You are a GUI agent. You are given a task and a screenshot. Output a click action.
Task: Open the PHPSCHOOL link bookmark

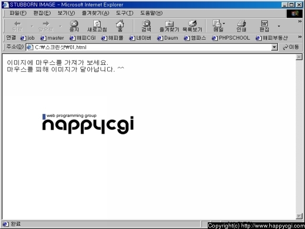pyautogui.click(x=231, y=38)
